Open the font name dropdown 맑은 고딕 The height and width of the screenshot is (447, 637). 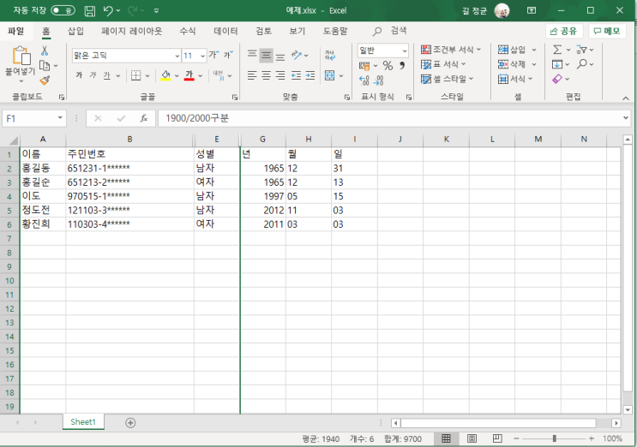(177, 56)
